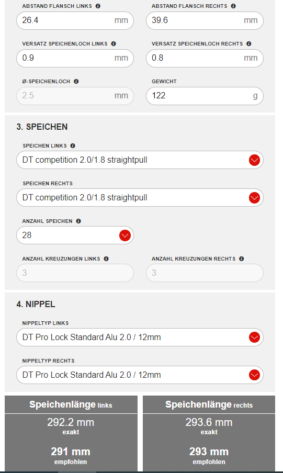
Task: Click info icon for Anzahl Kreuzungen Links
Action: click(106, 259)
